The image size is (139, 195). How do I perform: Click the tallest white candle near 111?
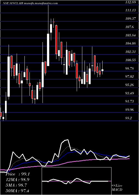point(48,50)
